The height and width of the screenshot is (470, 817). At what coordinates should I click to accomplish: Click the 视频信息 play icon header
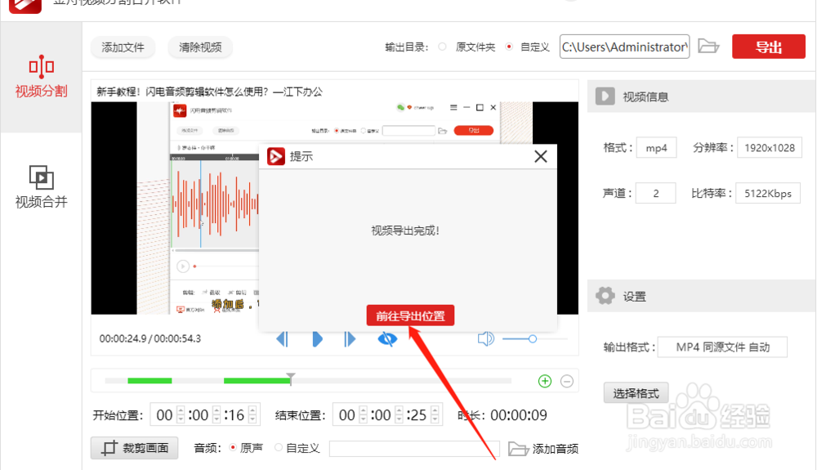[x=605, y=96]
